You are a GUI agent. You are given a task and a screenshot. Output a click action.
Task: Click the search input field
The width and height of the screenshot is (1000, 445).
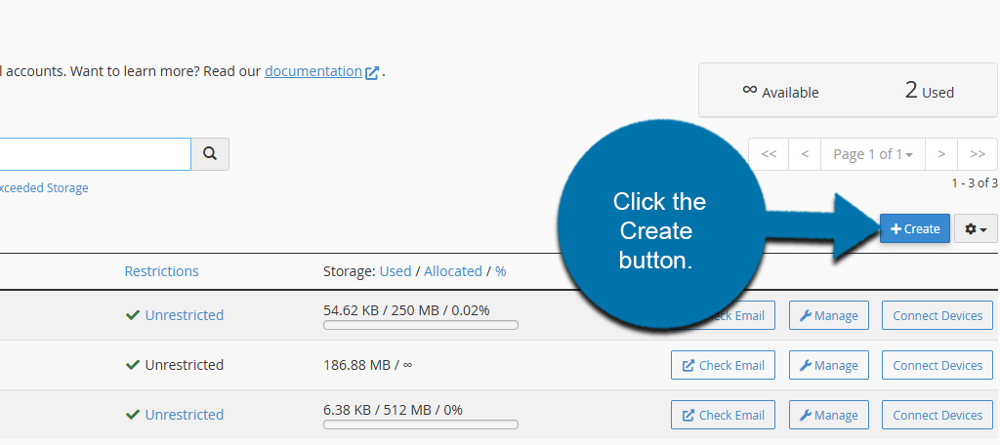tap(95, 154)
